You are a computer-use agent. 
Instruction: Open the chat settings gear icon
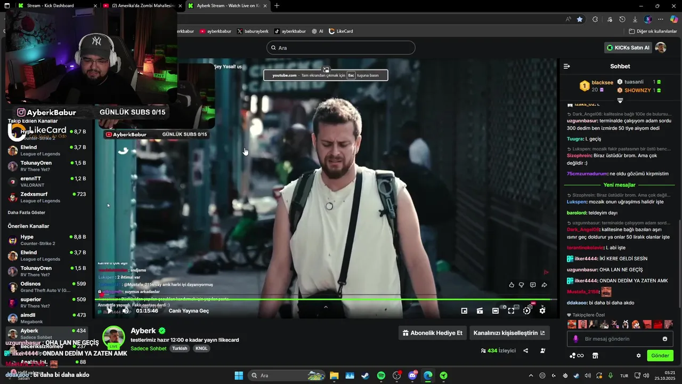[638, 356]
